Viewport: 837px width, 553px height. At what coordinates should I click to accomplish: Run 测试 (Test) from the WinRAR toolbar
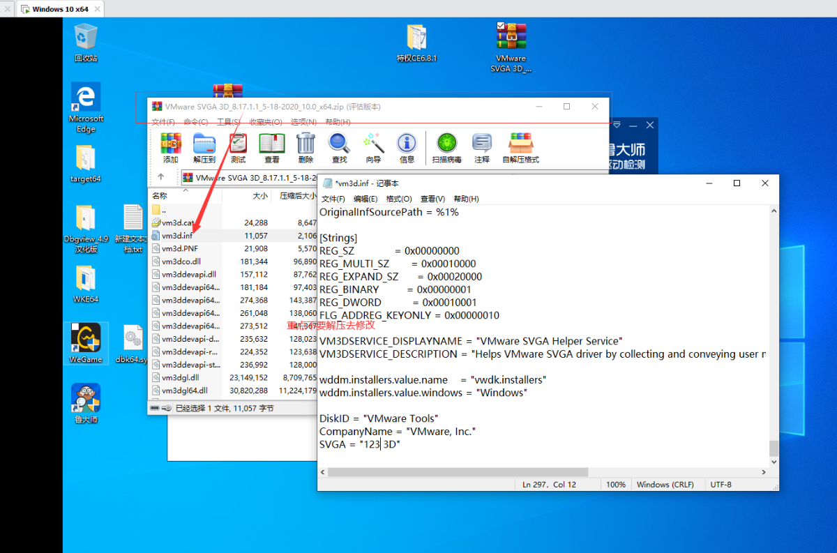[x=238, y=149]
